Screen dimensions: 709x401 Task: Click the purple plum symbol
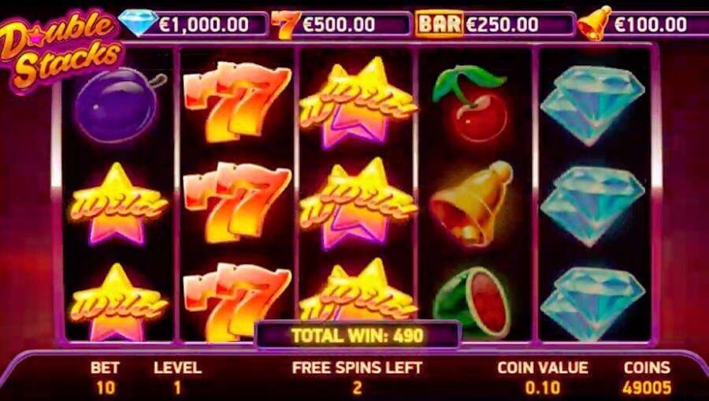[x=118, y=105]
